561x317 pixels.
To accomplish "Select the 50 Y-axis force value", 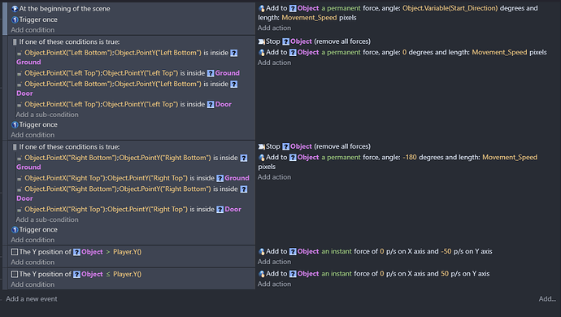I will tap(445, 274).
